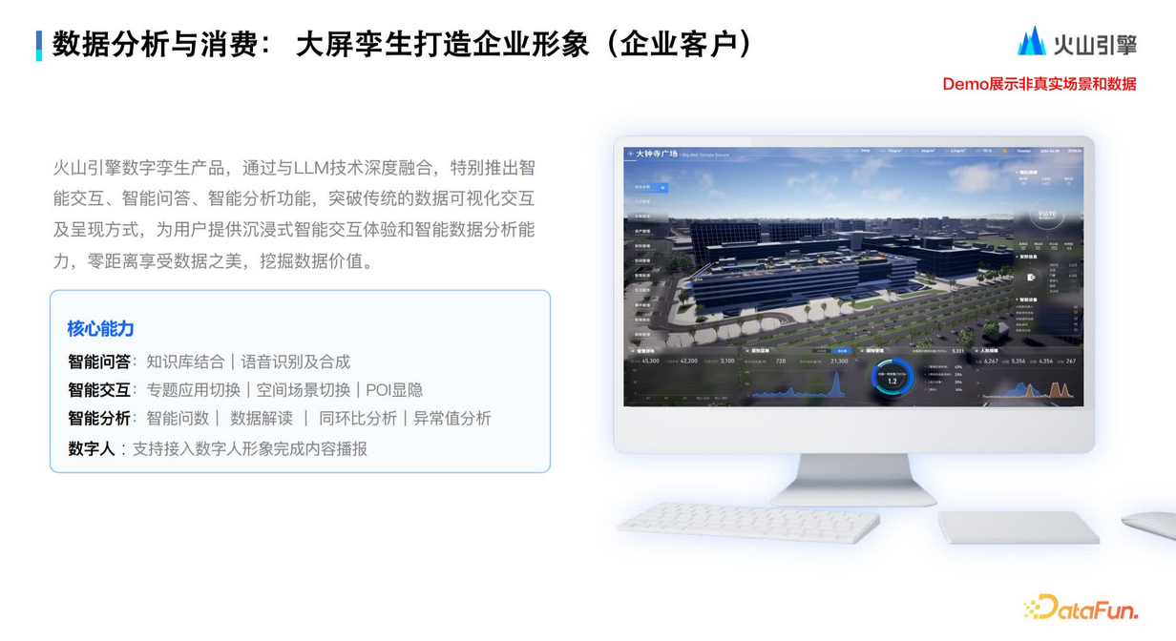Click the slide title 数据分析与消费

point(155,45)
